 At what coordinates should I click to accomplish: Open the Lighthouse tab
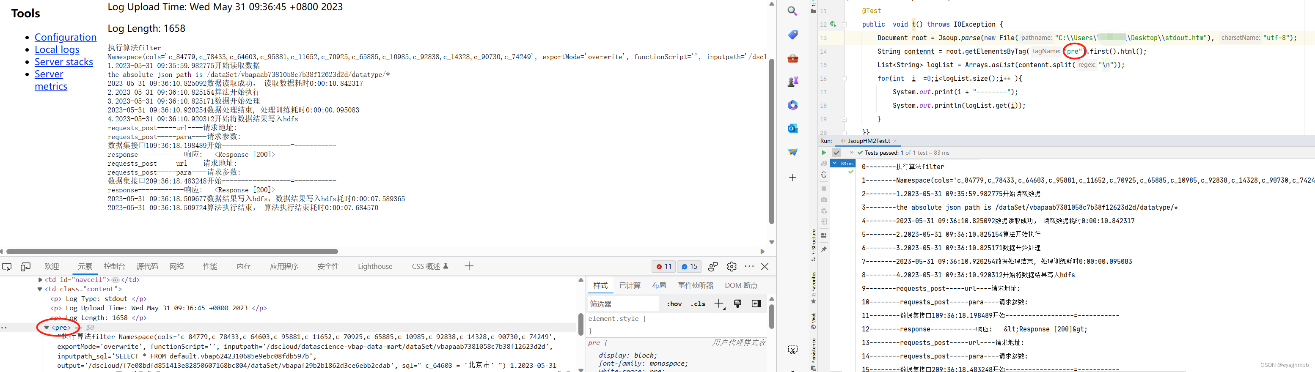pyautogui.click(x=375, y=266)
